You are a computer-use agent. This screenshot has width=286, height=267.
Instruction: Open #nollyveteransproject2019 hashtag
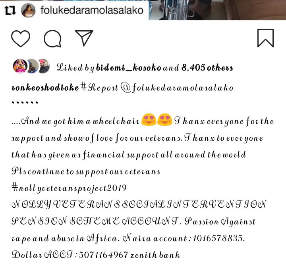click(x=69, y=188)
